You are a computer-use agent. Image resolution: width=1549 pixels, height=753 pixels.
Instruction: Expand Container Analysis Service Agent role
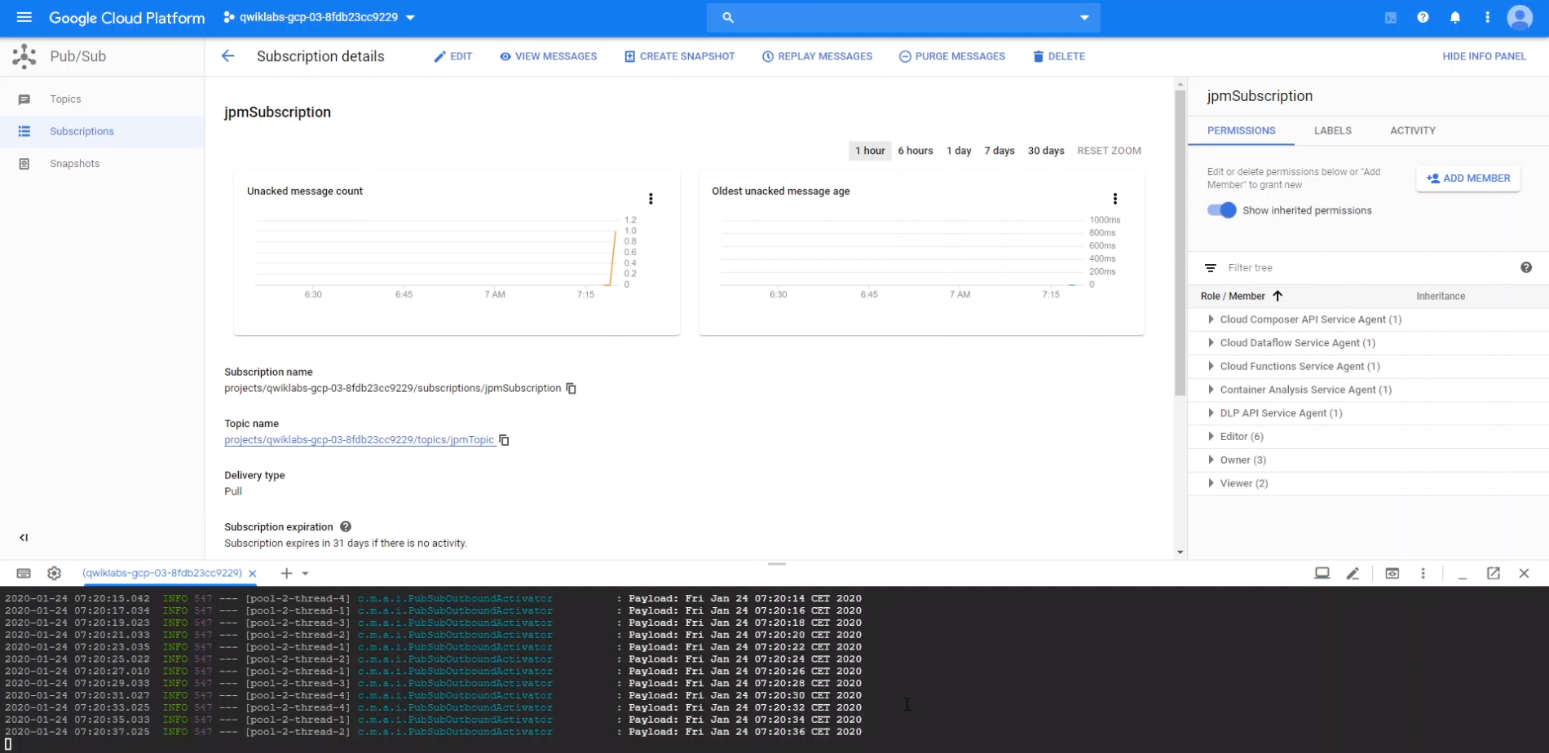click(1211, 390)
